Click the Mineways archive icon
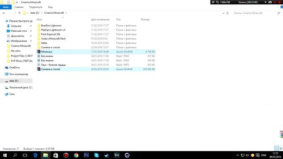Image resolution: width=283 pixels, height=159 pixels. point(38,52)
